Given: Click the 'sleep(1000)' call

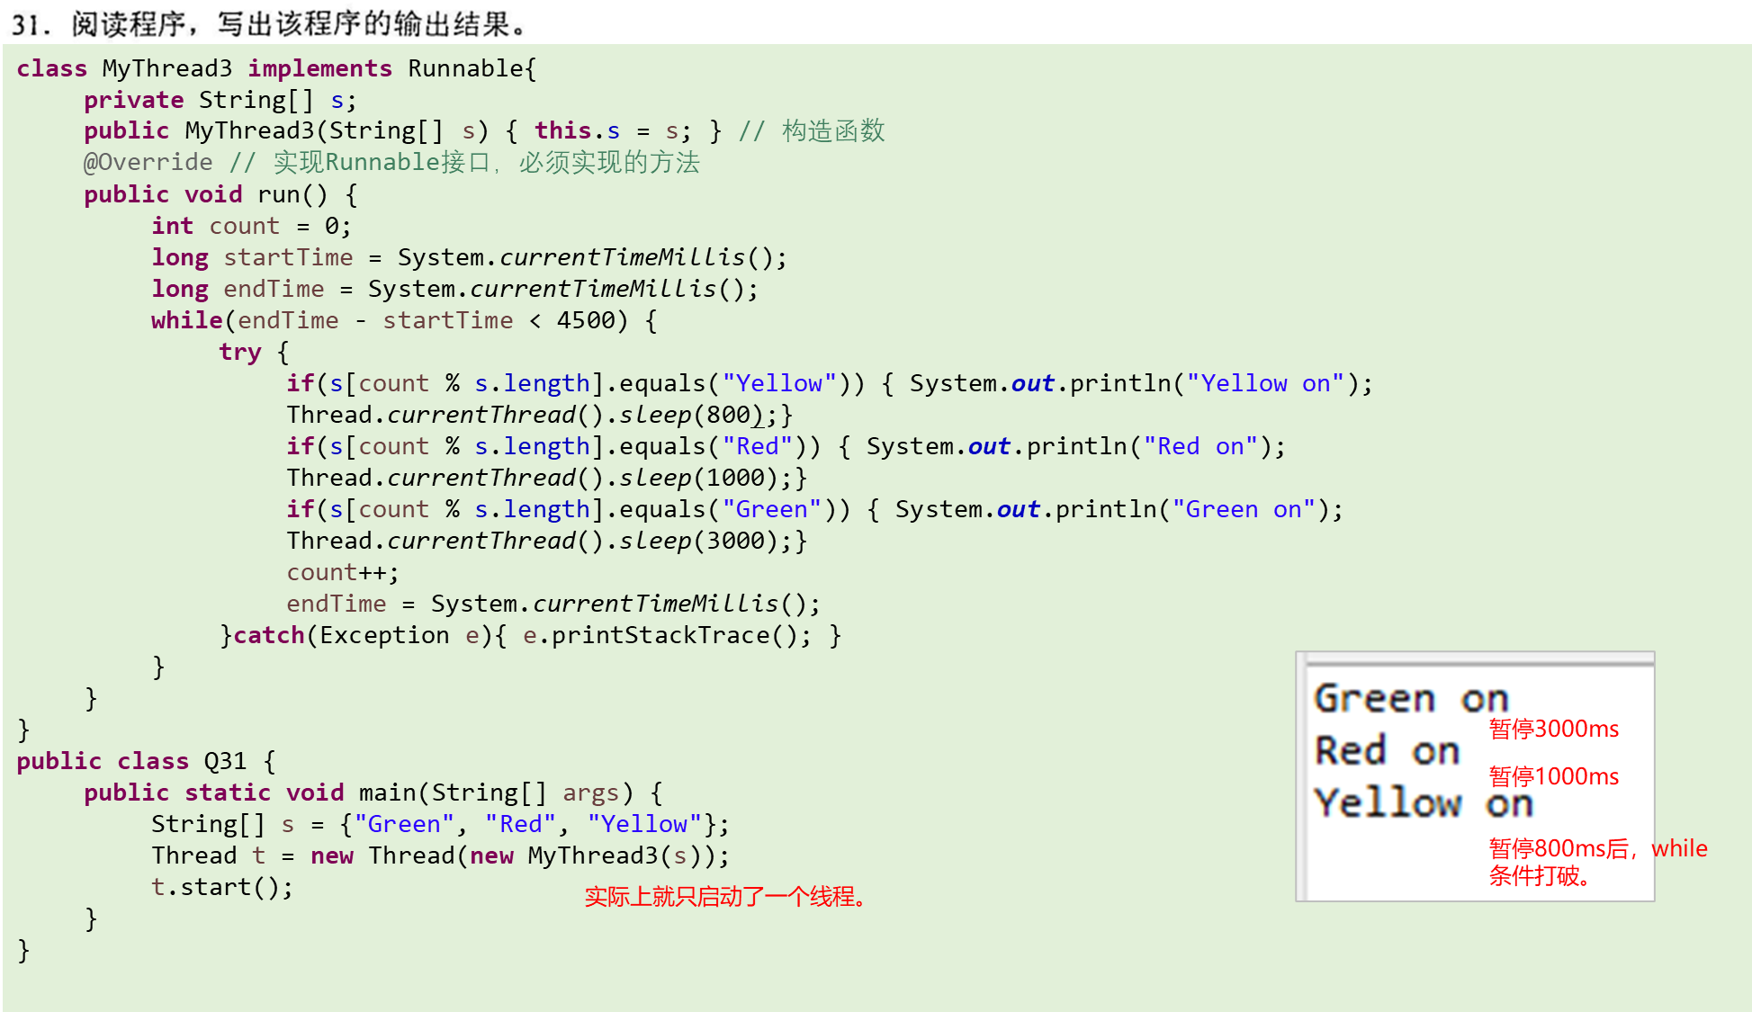Looking at the screenshot, I should pyautogui.click(x=698, y=478).
